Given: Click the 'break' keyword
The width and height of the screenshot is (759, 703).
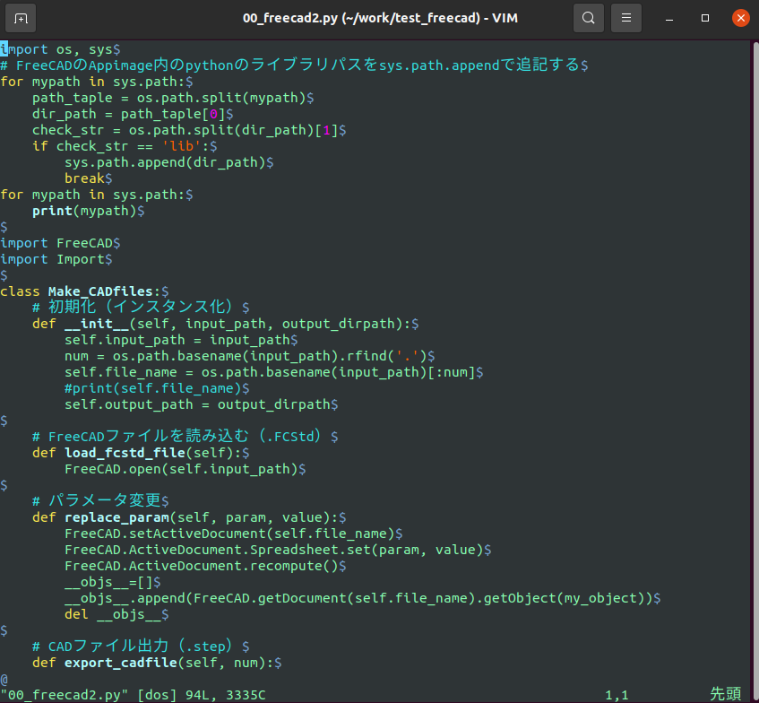Looking at the screenshot, I should click(85, 178).
